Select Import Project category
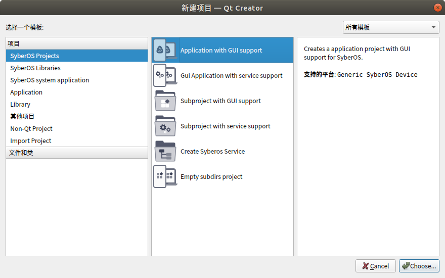445x278 pixels. tap(31, 141)
